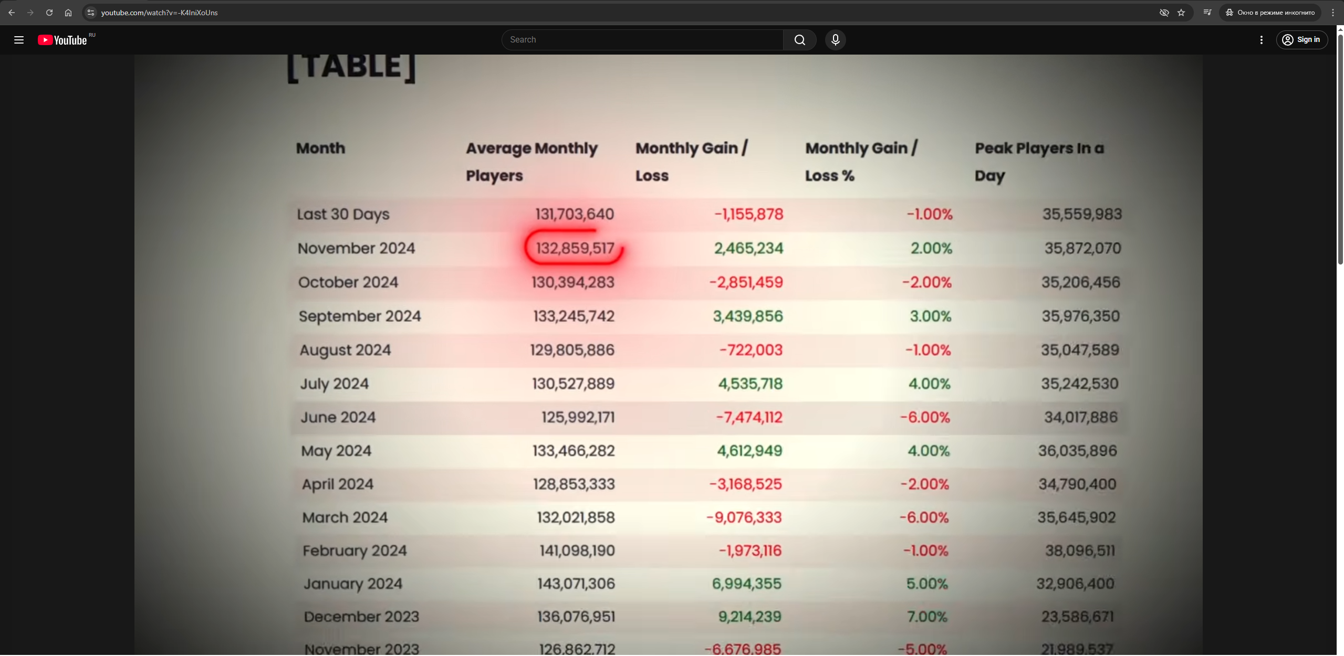Click the browser forward arrow
The image size is (1344, 656).
pyautogui.click(x=30, y=13)
